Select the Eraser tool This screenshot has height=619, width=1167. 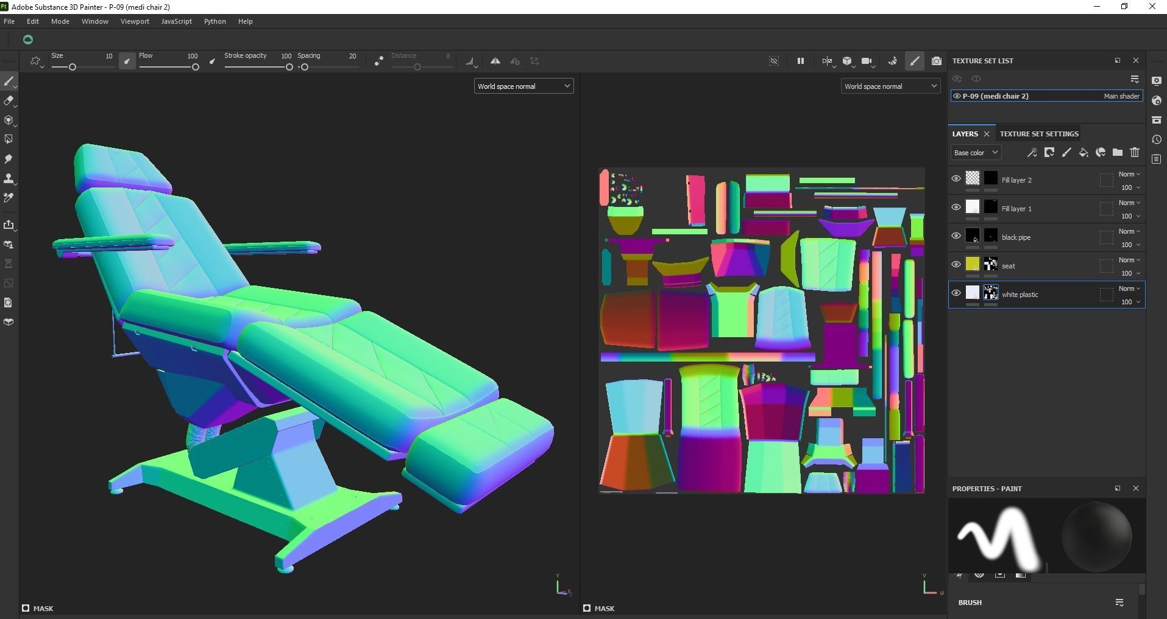(9, 101)
